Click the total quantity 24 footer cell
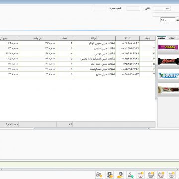Screen dimensions: 179x179 point(65,124)
